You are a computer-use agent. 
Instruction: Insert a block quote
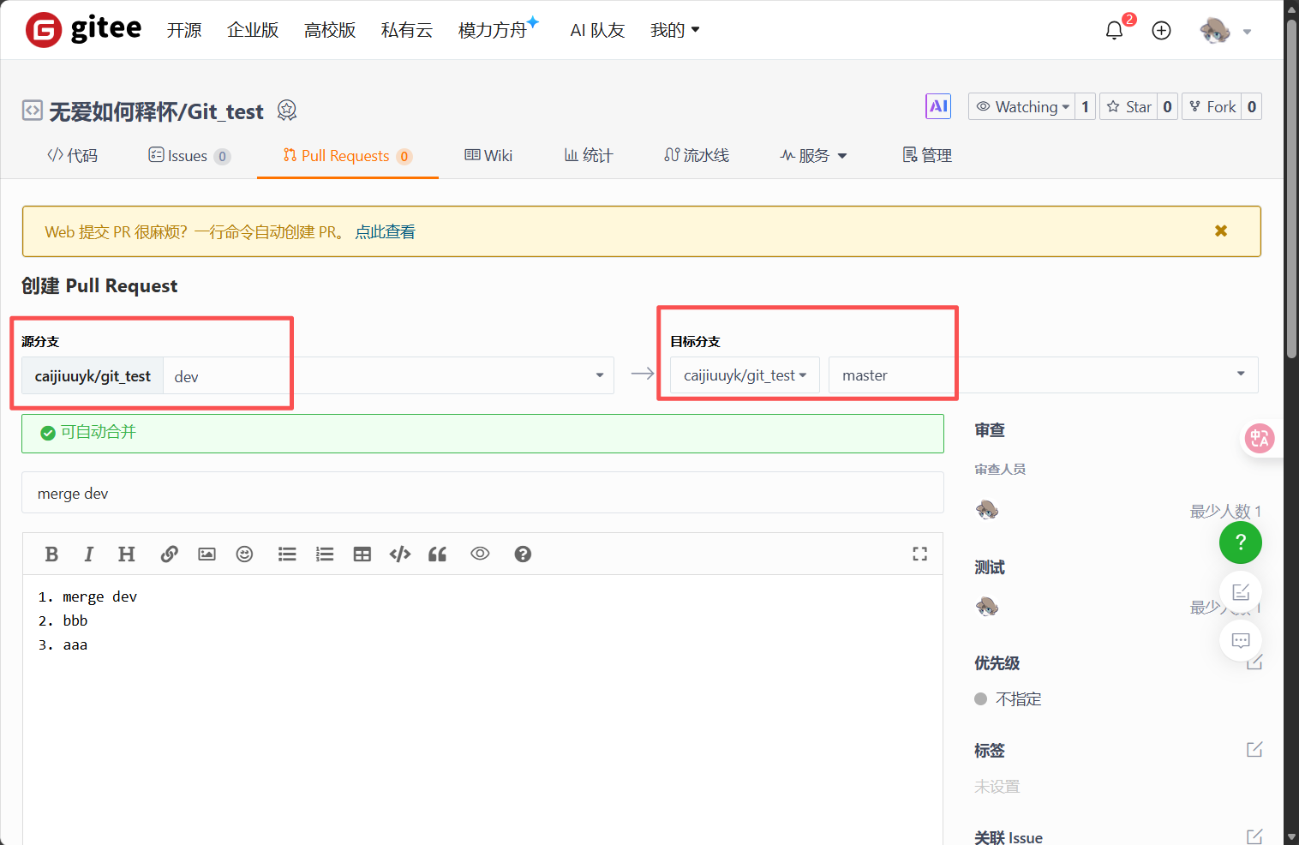pyautogui.click(x=438, y=554)
